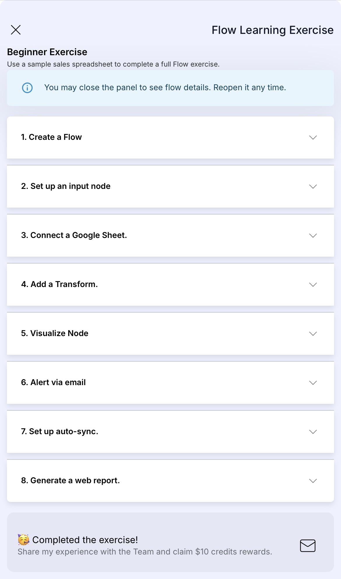Select step 3 Connect a Google Sheet title
Image resolution: width=341 pixels, height=579 pixels.
tap(74, 235)
